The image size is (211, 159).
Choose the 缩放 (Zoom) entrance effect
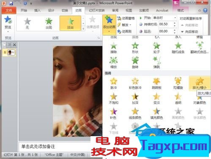[x=114, y=63]
